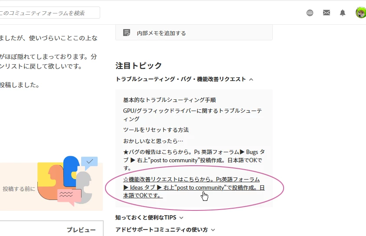Screen dimensions: 366x236
Task: Click the community forum search field
Action: [x=49, y=13]
